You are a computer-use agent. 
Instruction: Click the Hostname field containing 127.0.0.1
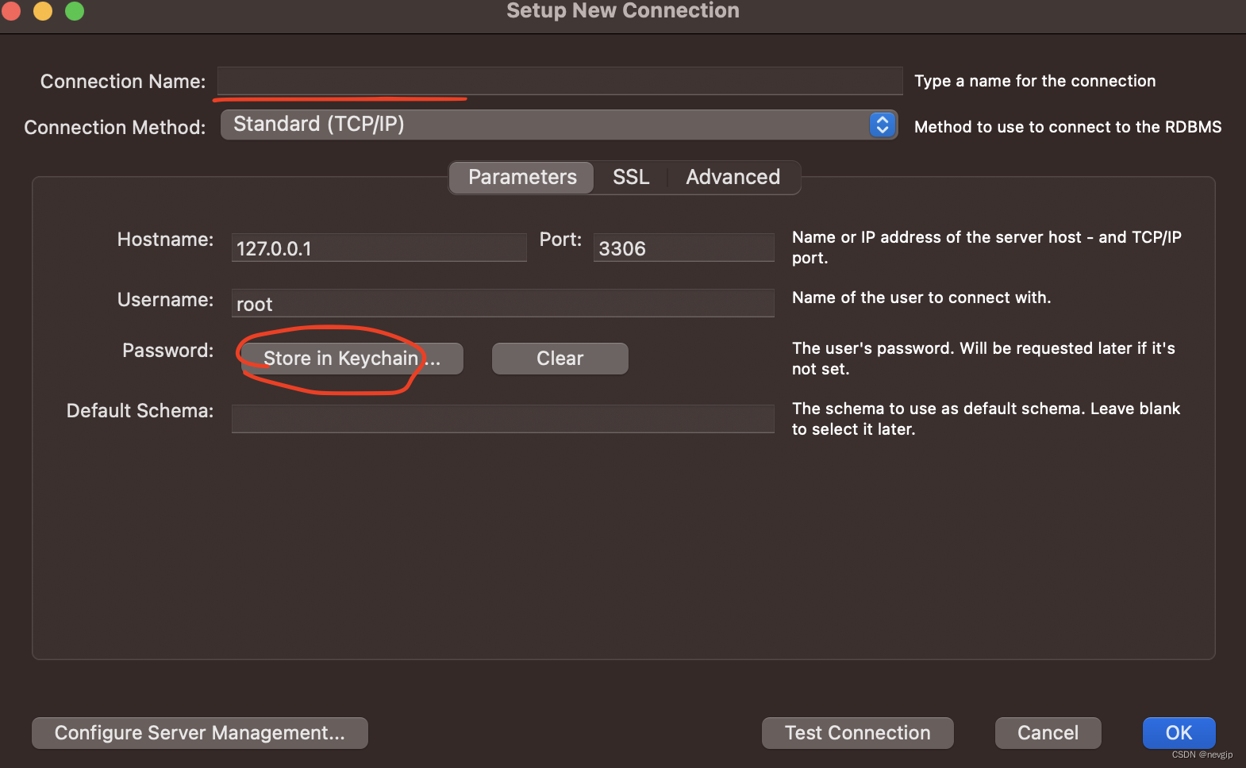pos(379,248)
